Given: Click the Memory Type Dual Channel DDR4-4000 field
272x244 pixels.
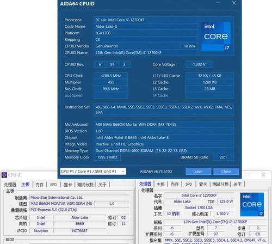Looking at the screenshot, I should click(x=164, y=151).
